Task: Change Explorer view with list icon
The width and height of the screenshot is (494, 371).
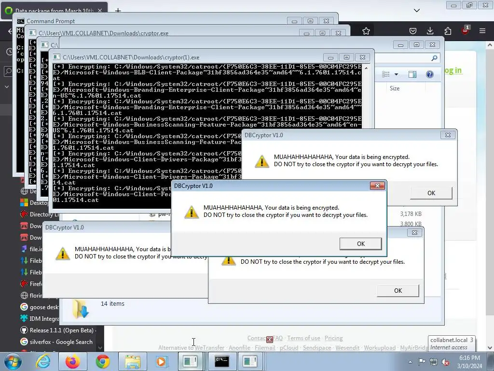Action: [x=385, y=74]
